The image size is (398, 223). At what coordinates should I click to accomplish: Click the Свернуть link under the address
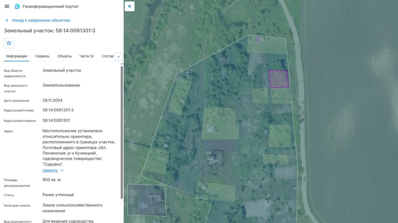[50, 170]
